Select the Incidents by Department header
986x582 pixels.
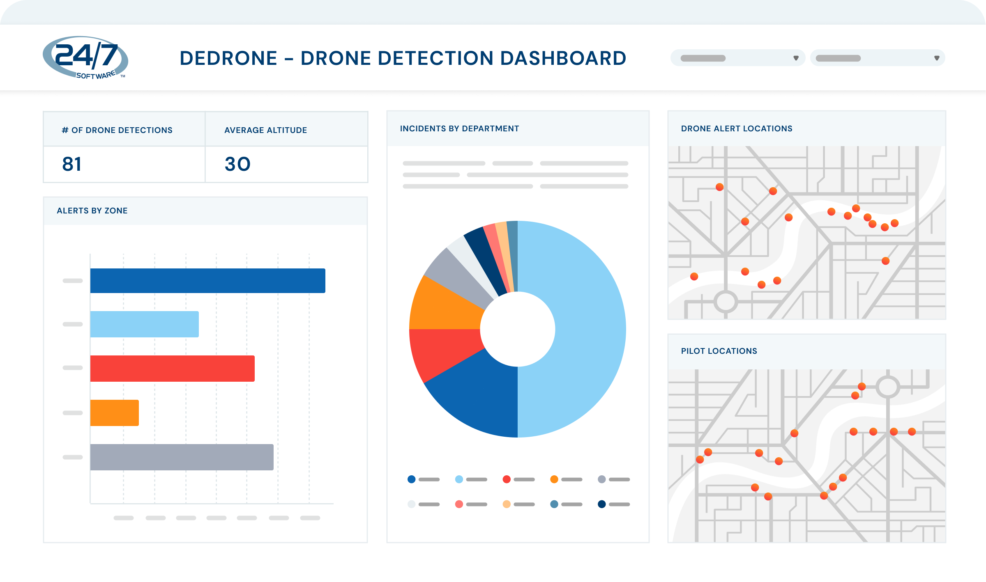pyautogui.click(x=460, y=128)
